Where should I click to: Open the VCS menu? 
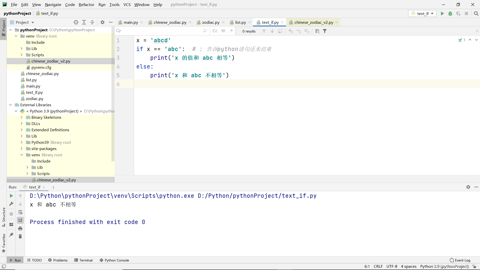[x=127, y=4]
